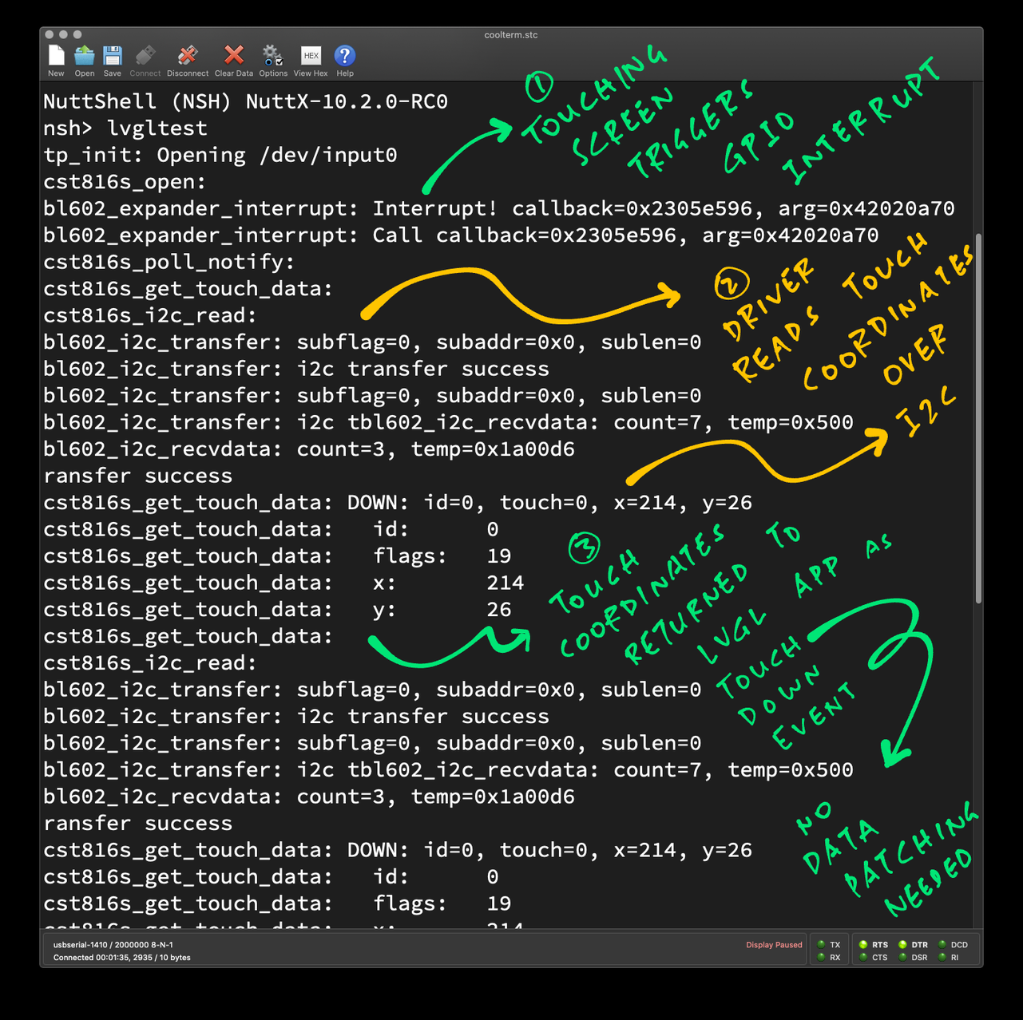Open the Options gear icon
The width and height of the screenshot is (1023, 1020).
[x=272, y=57]
